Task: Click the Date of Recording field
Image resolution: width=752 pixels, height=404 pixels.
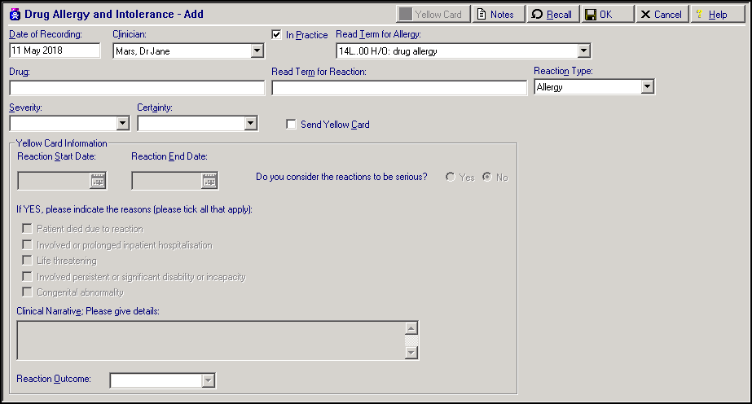Action: pos(55,51)
